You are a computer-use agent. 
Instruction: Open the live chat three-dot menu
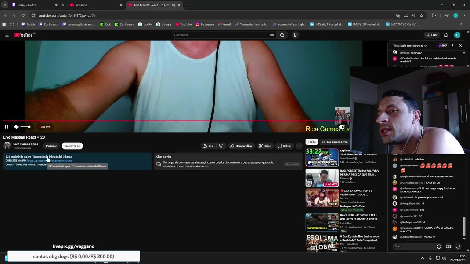[x=453, y=45]
